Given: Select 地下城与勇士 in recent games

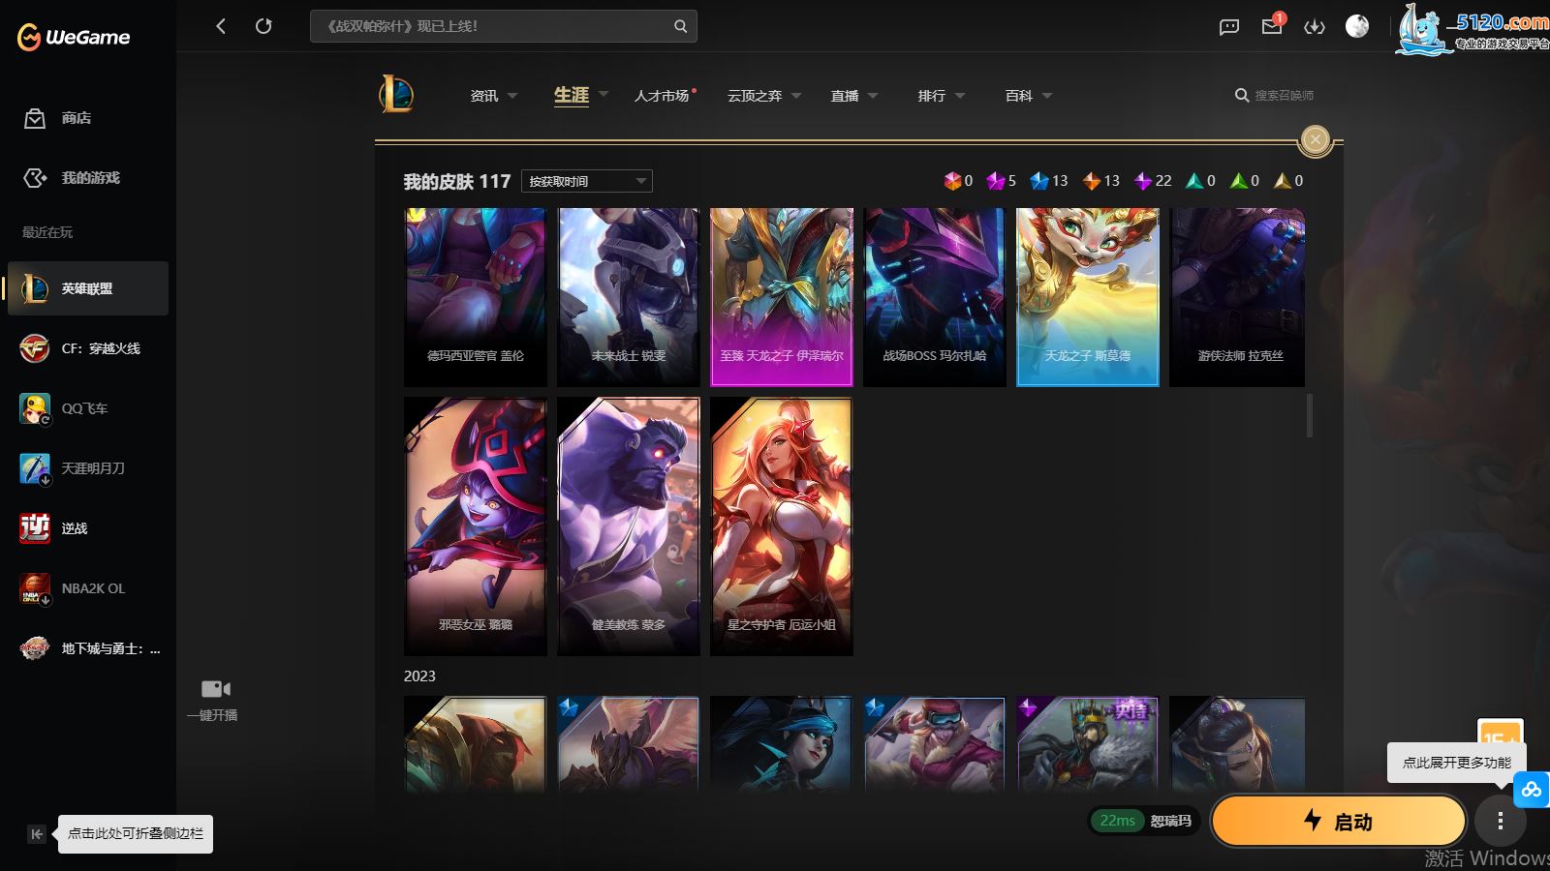Looking at the screenshot, I should (88, 648).
